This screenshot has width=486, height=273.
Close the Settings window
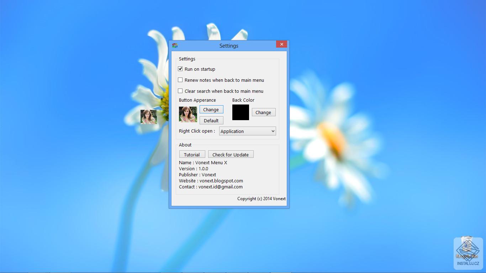281,44
